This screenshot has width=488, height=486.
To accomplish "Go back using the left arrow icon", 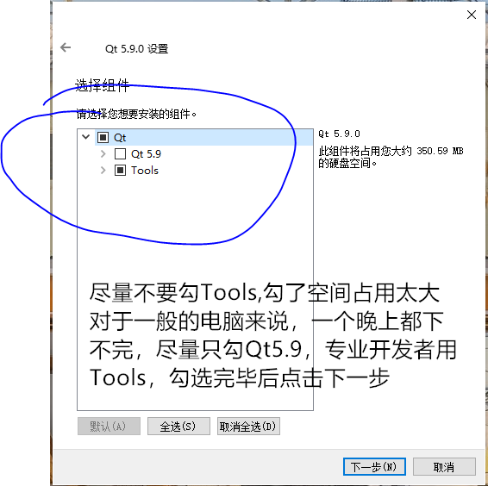I will (x=66, y=47).
